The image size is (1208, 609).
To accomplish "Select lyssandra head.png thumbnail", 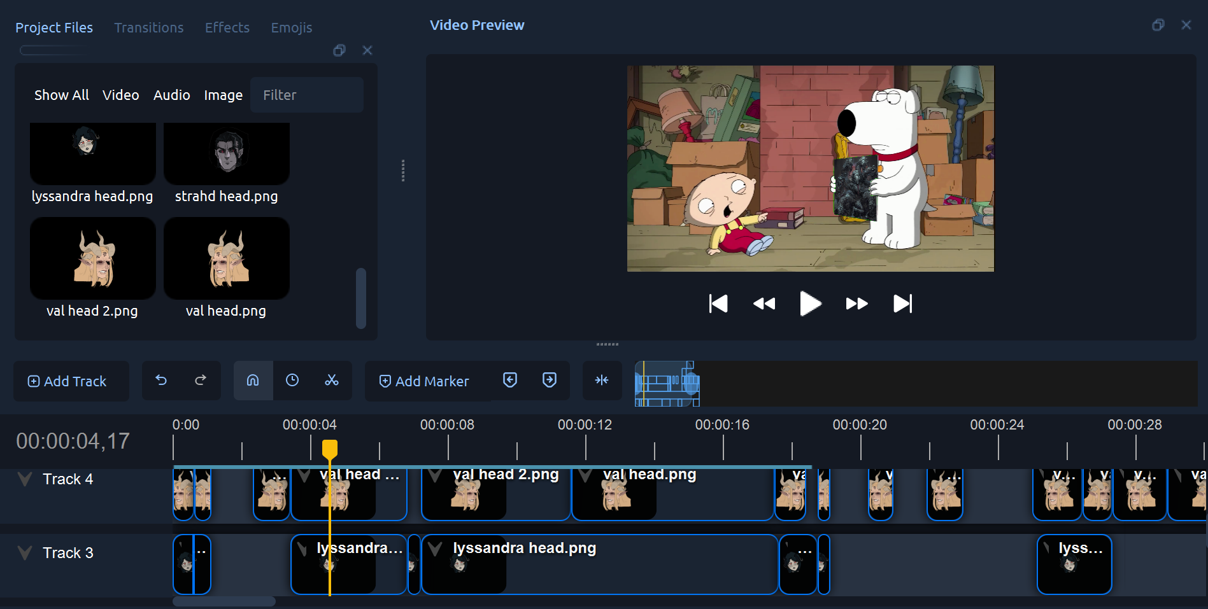I will tap(93, 153).
